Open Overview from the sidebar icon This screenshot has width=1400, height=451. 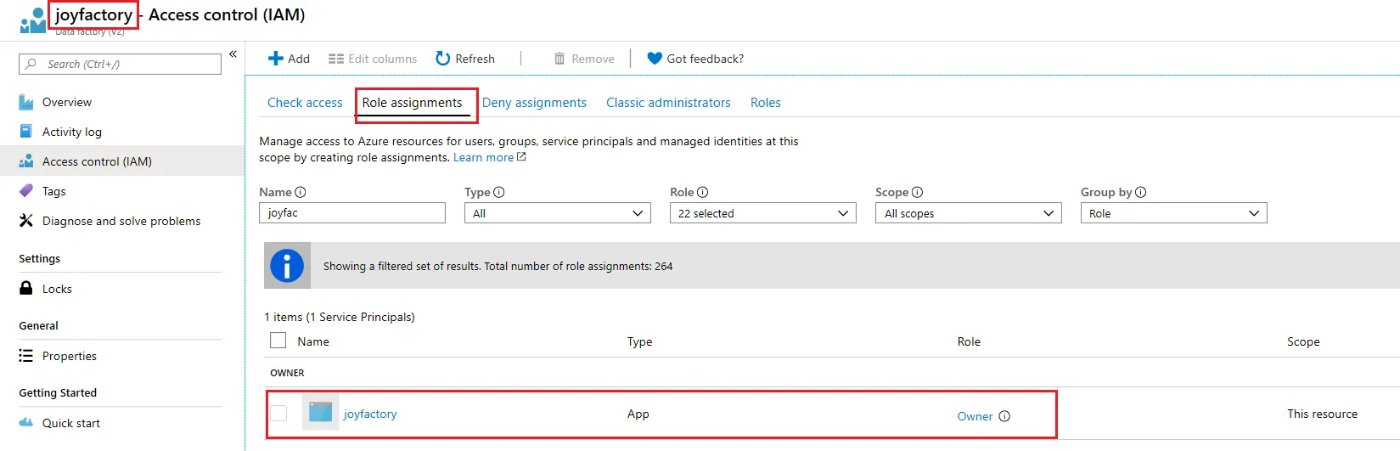coord(26,103)
